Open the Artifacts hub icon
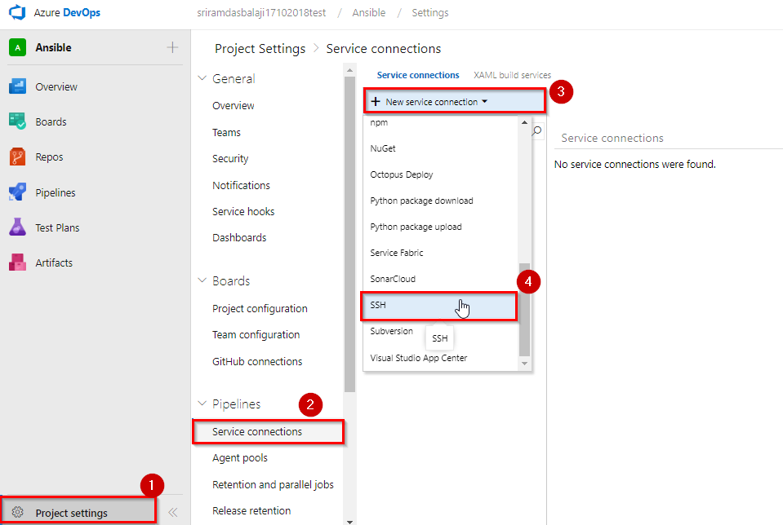The image size is (783, 525). 17,262
